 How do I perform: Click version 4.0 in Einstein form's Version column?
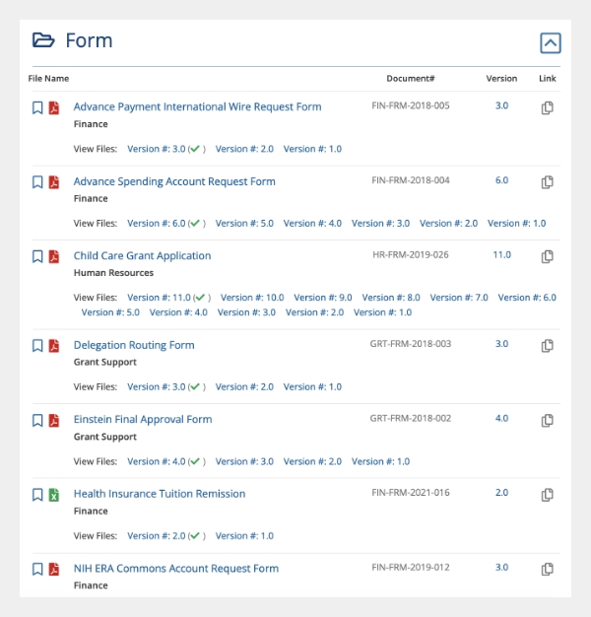pos(501,418)
